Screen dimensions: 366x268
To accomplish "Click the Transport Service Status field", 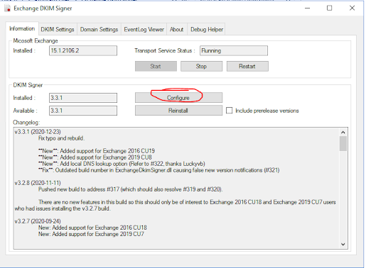I will point(234,50).
